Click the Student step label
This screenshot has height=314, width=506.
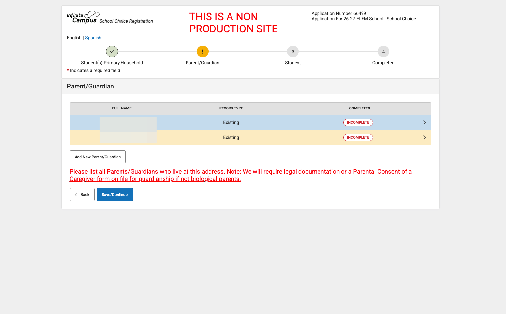[x=293, y=63]
